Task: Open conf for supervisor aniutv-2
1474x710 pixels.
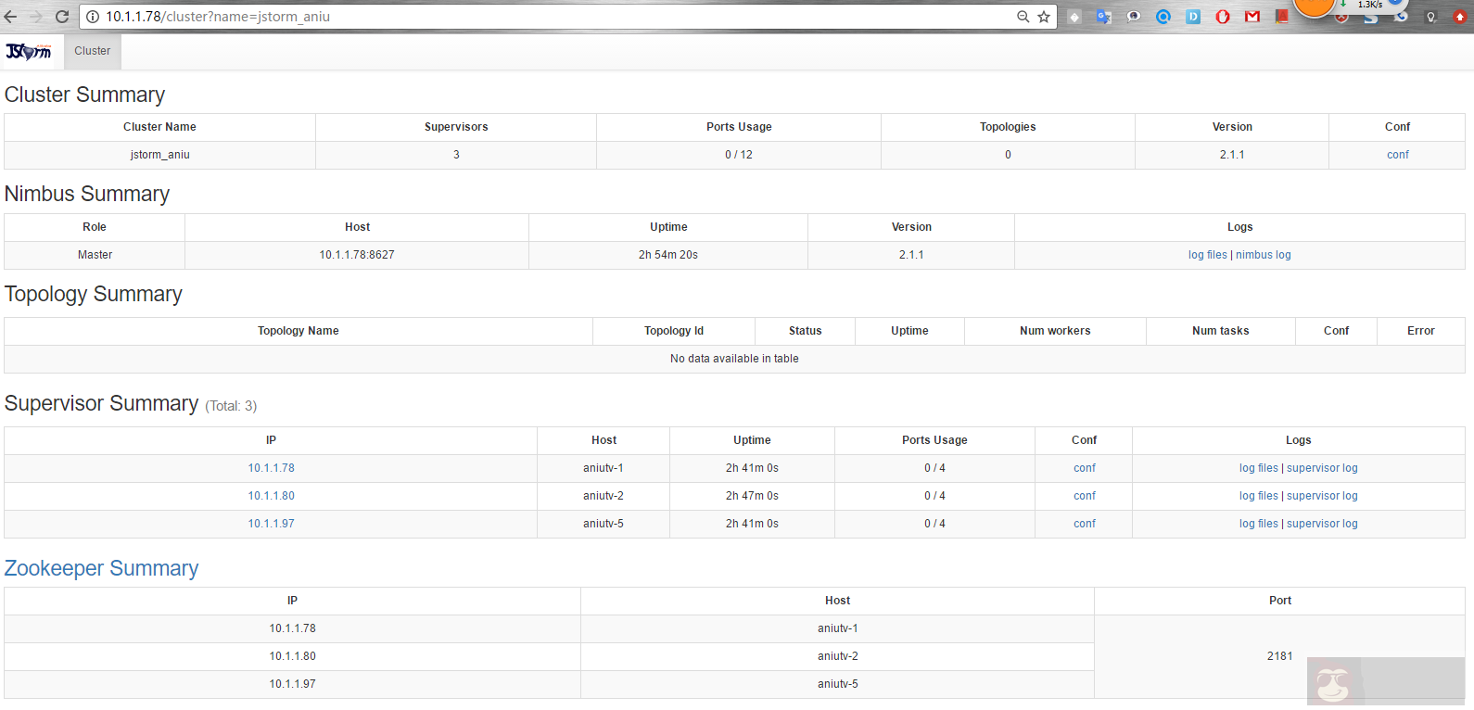Action: 1085,496
